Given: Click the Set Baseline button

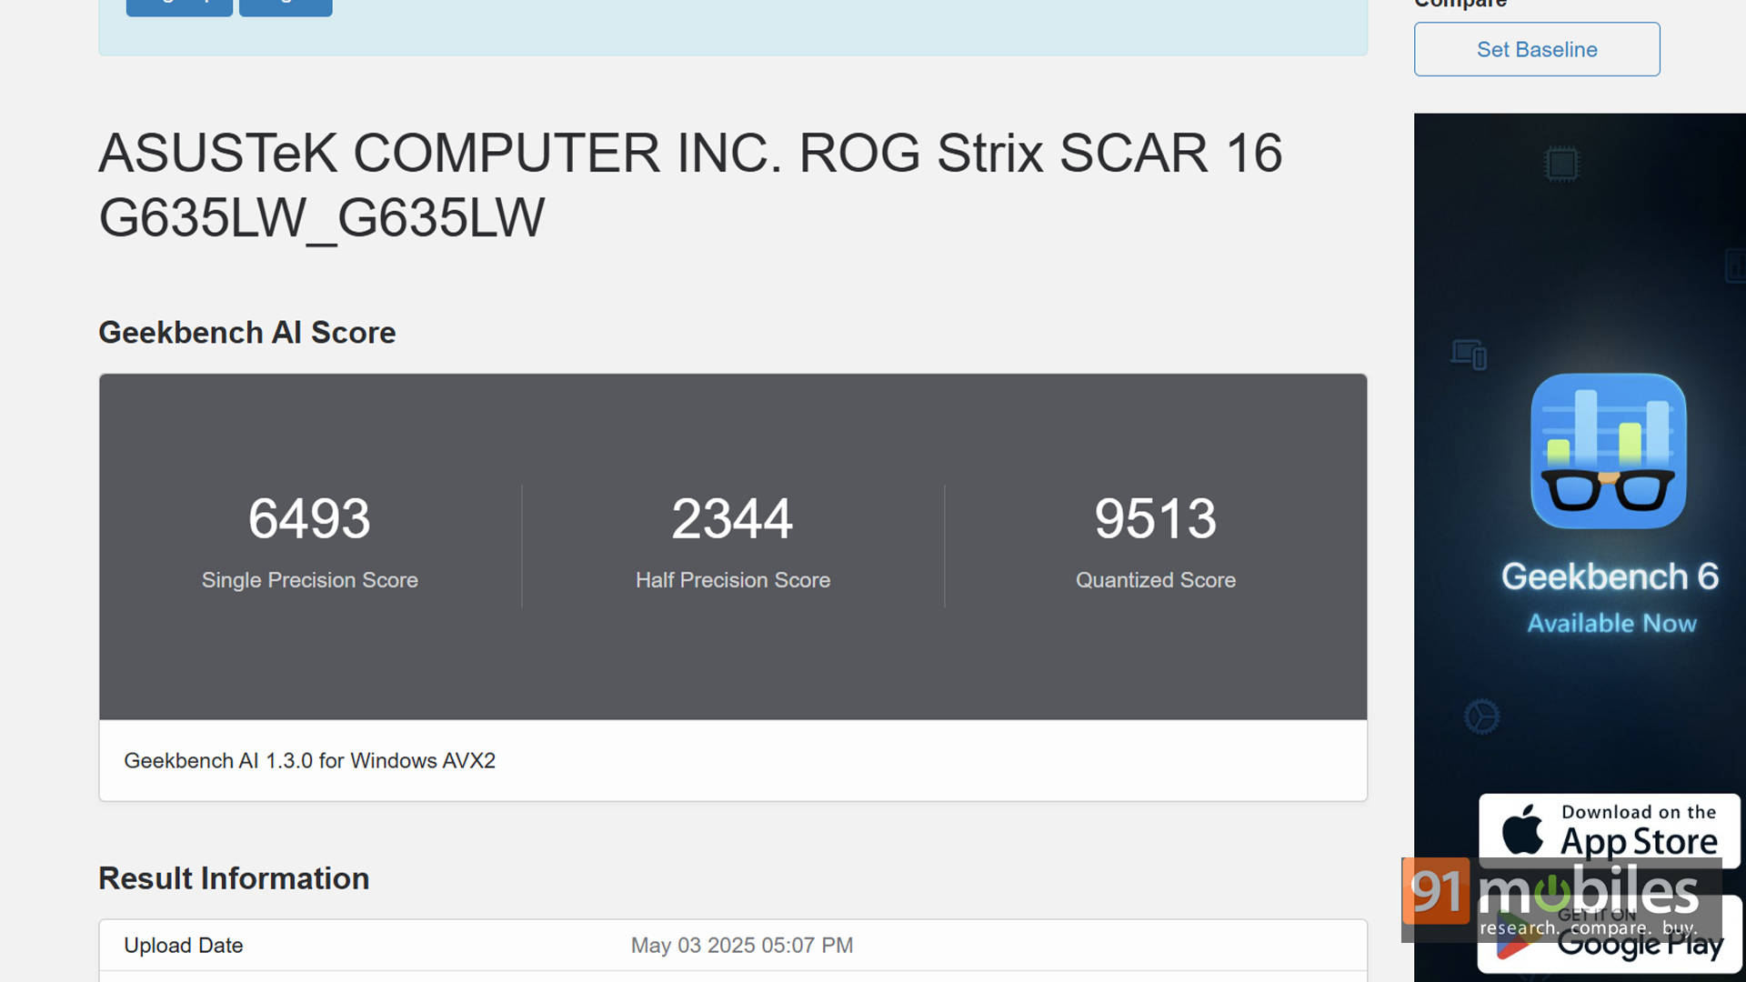Looking at the screenshot, I should coord(1537,49).
